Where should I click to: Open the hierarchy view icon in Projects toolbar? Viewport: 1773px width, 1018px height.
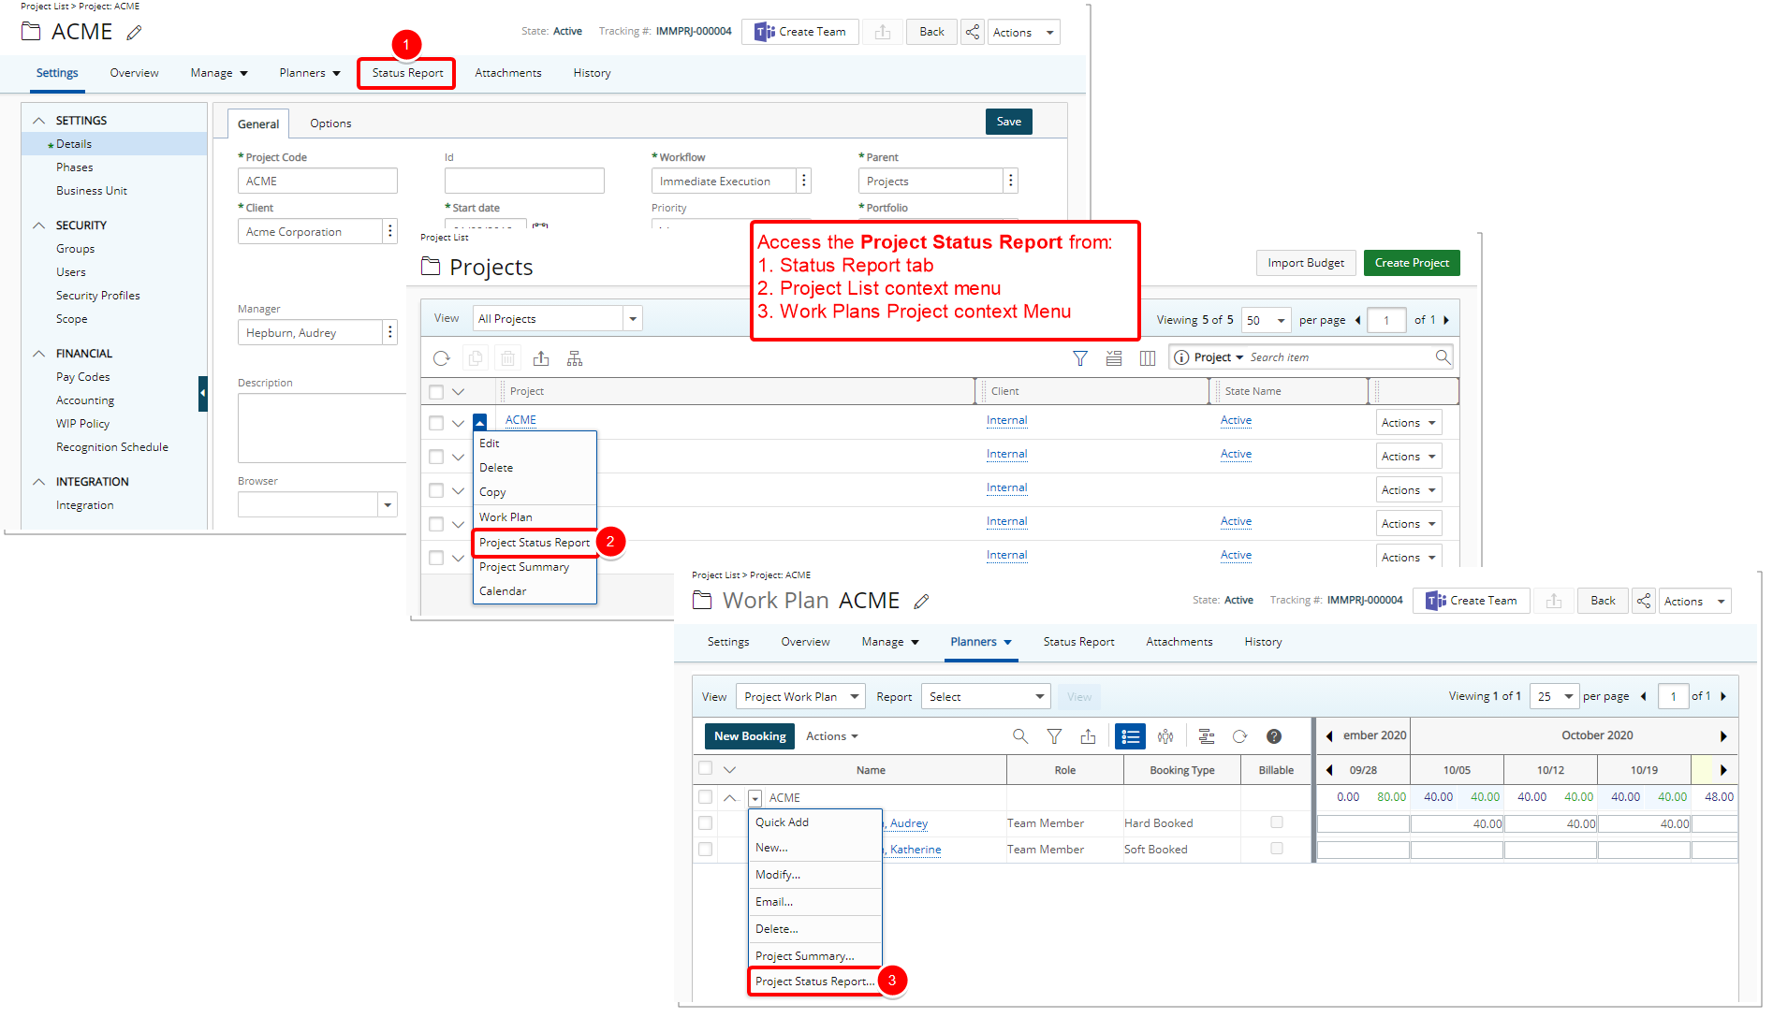tap(575, 358)
